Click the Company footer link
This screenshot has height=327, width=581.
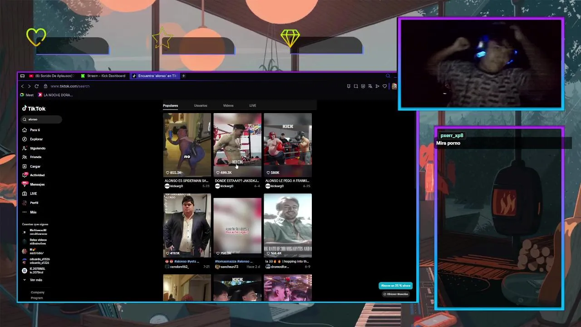38,292
